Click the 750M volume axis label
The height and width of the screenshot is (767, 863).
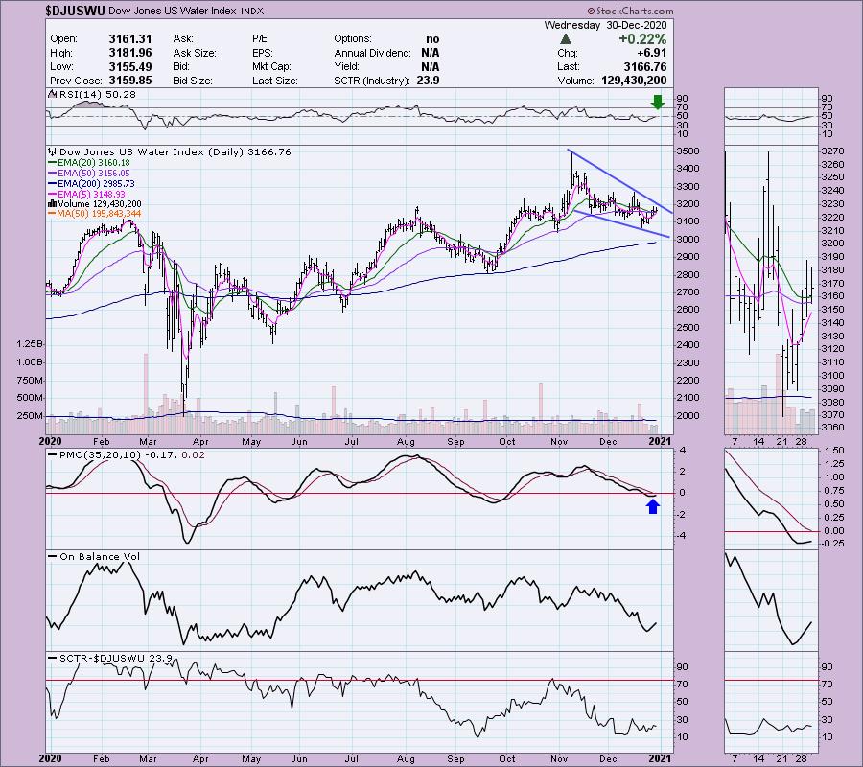(x=30, y=381)
